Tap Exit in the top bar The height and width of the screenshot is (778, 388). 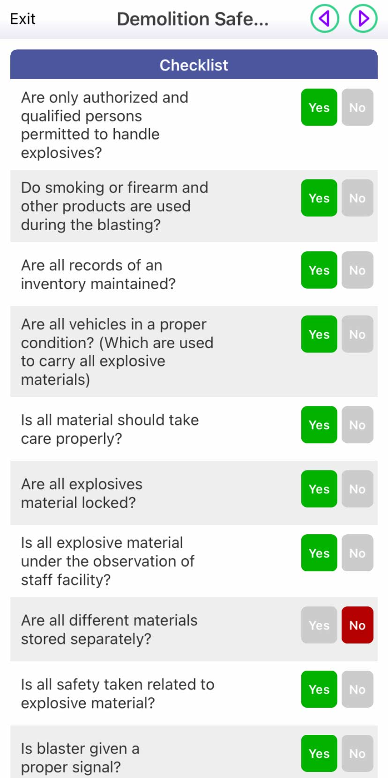(x=22, y=19)
